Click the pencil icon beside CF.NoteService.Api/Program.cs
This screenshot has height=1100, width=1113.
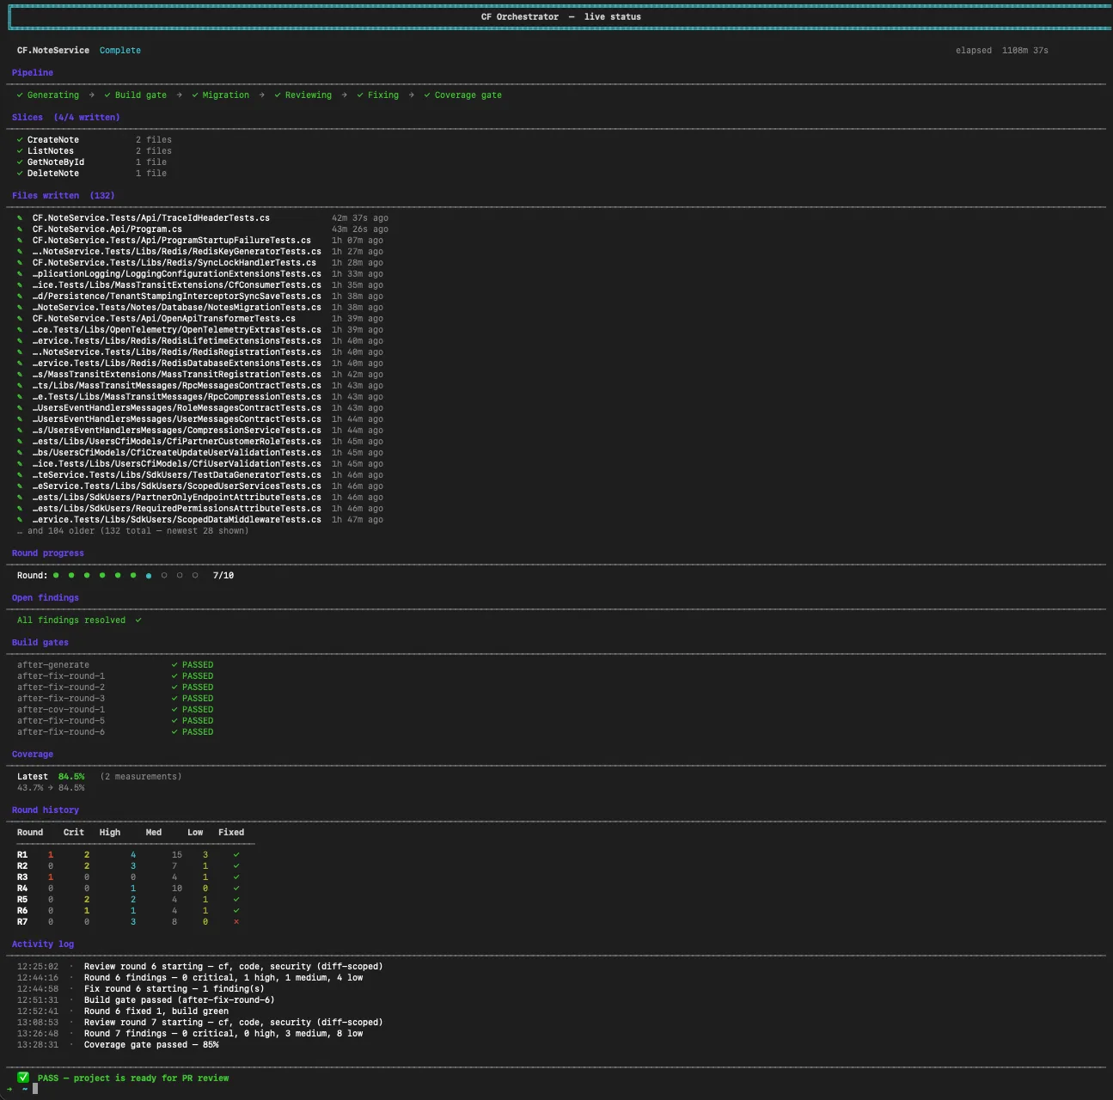pos(20,229)
